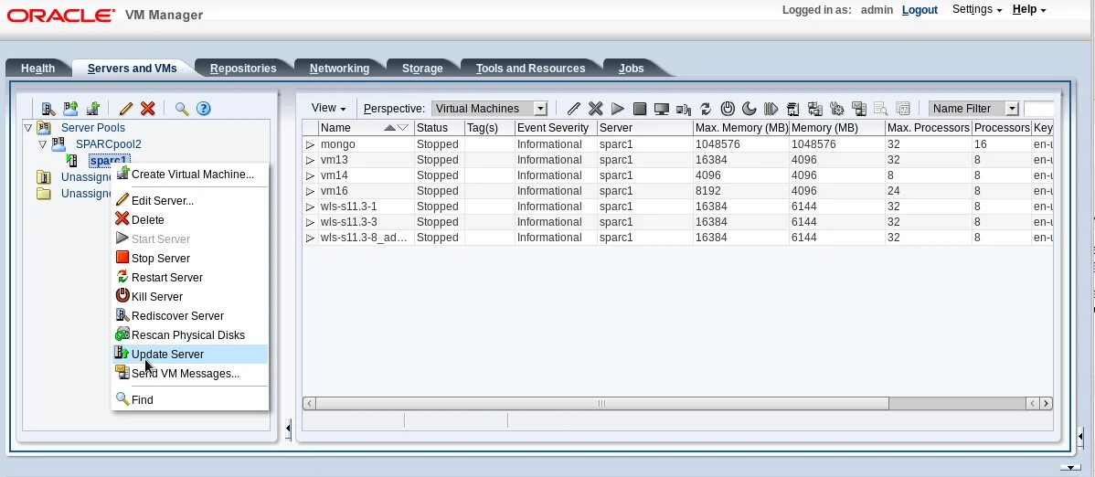Click the scroll right arrow of the table scrollbar
1095x477 pixels.
pyautogui.click(x=1046, y=403)
